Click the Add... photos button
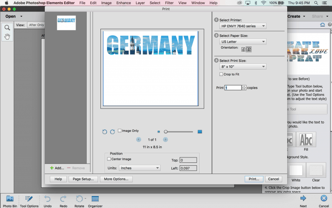 tap(57, 168)
